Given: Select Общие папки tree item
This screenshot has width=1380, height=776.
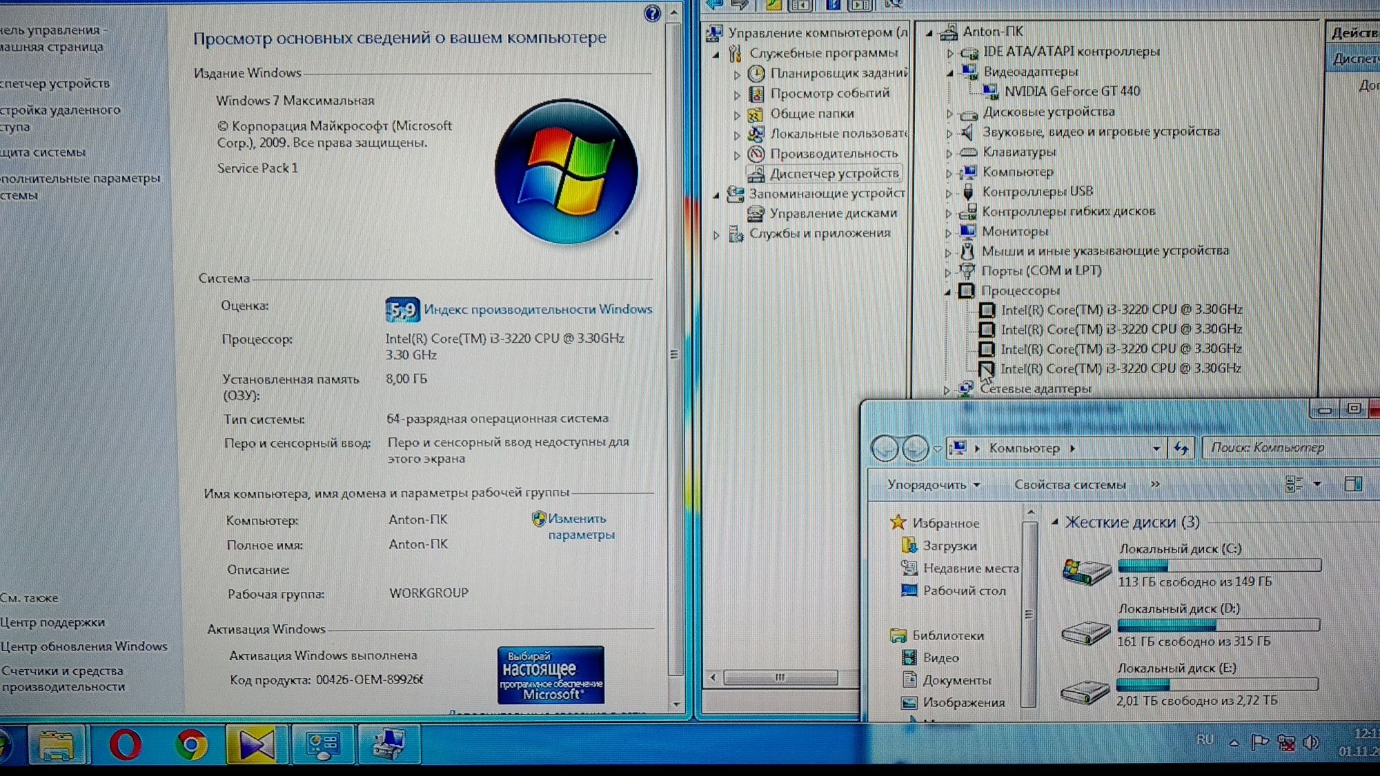Looking at the screenshot, I should coord(811,113).
